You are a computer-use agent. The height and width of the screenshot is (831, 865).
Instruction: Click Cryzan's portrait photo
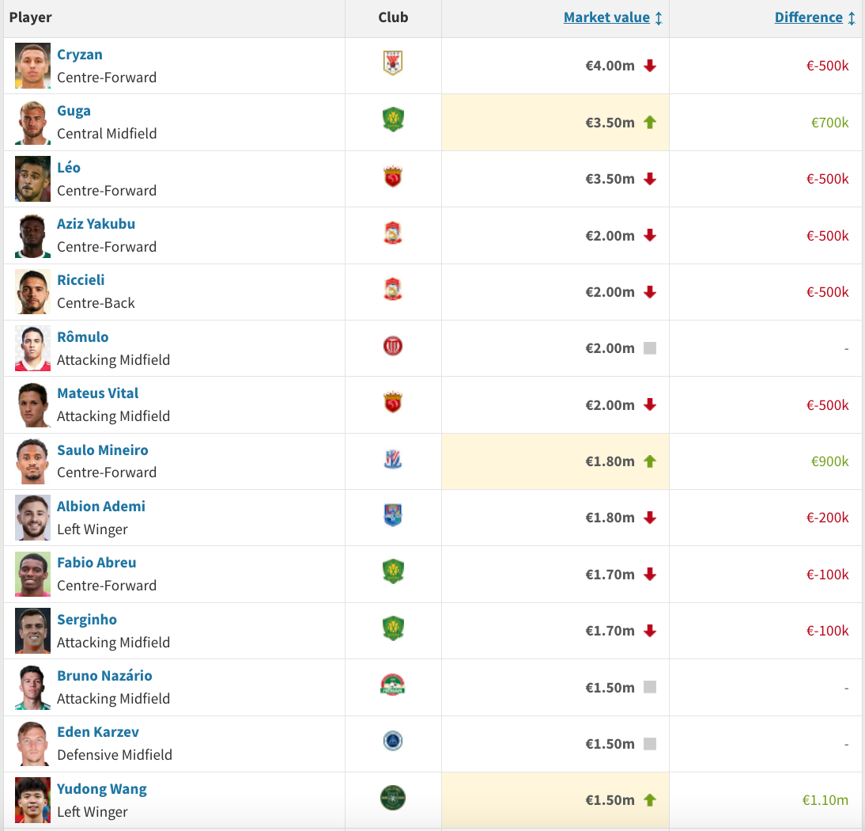(x=32, y=66)
